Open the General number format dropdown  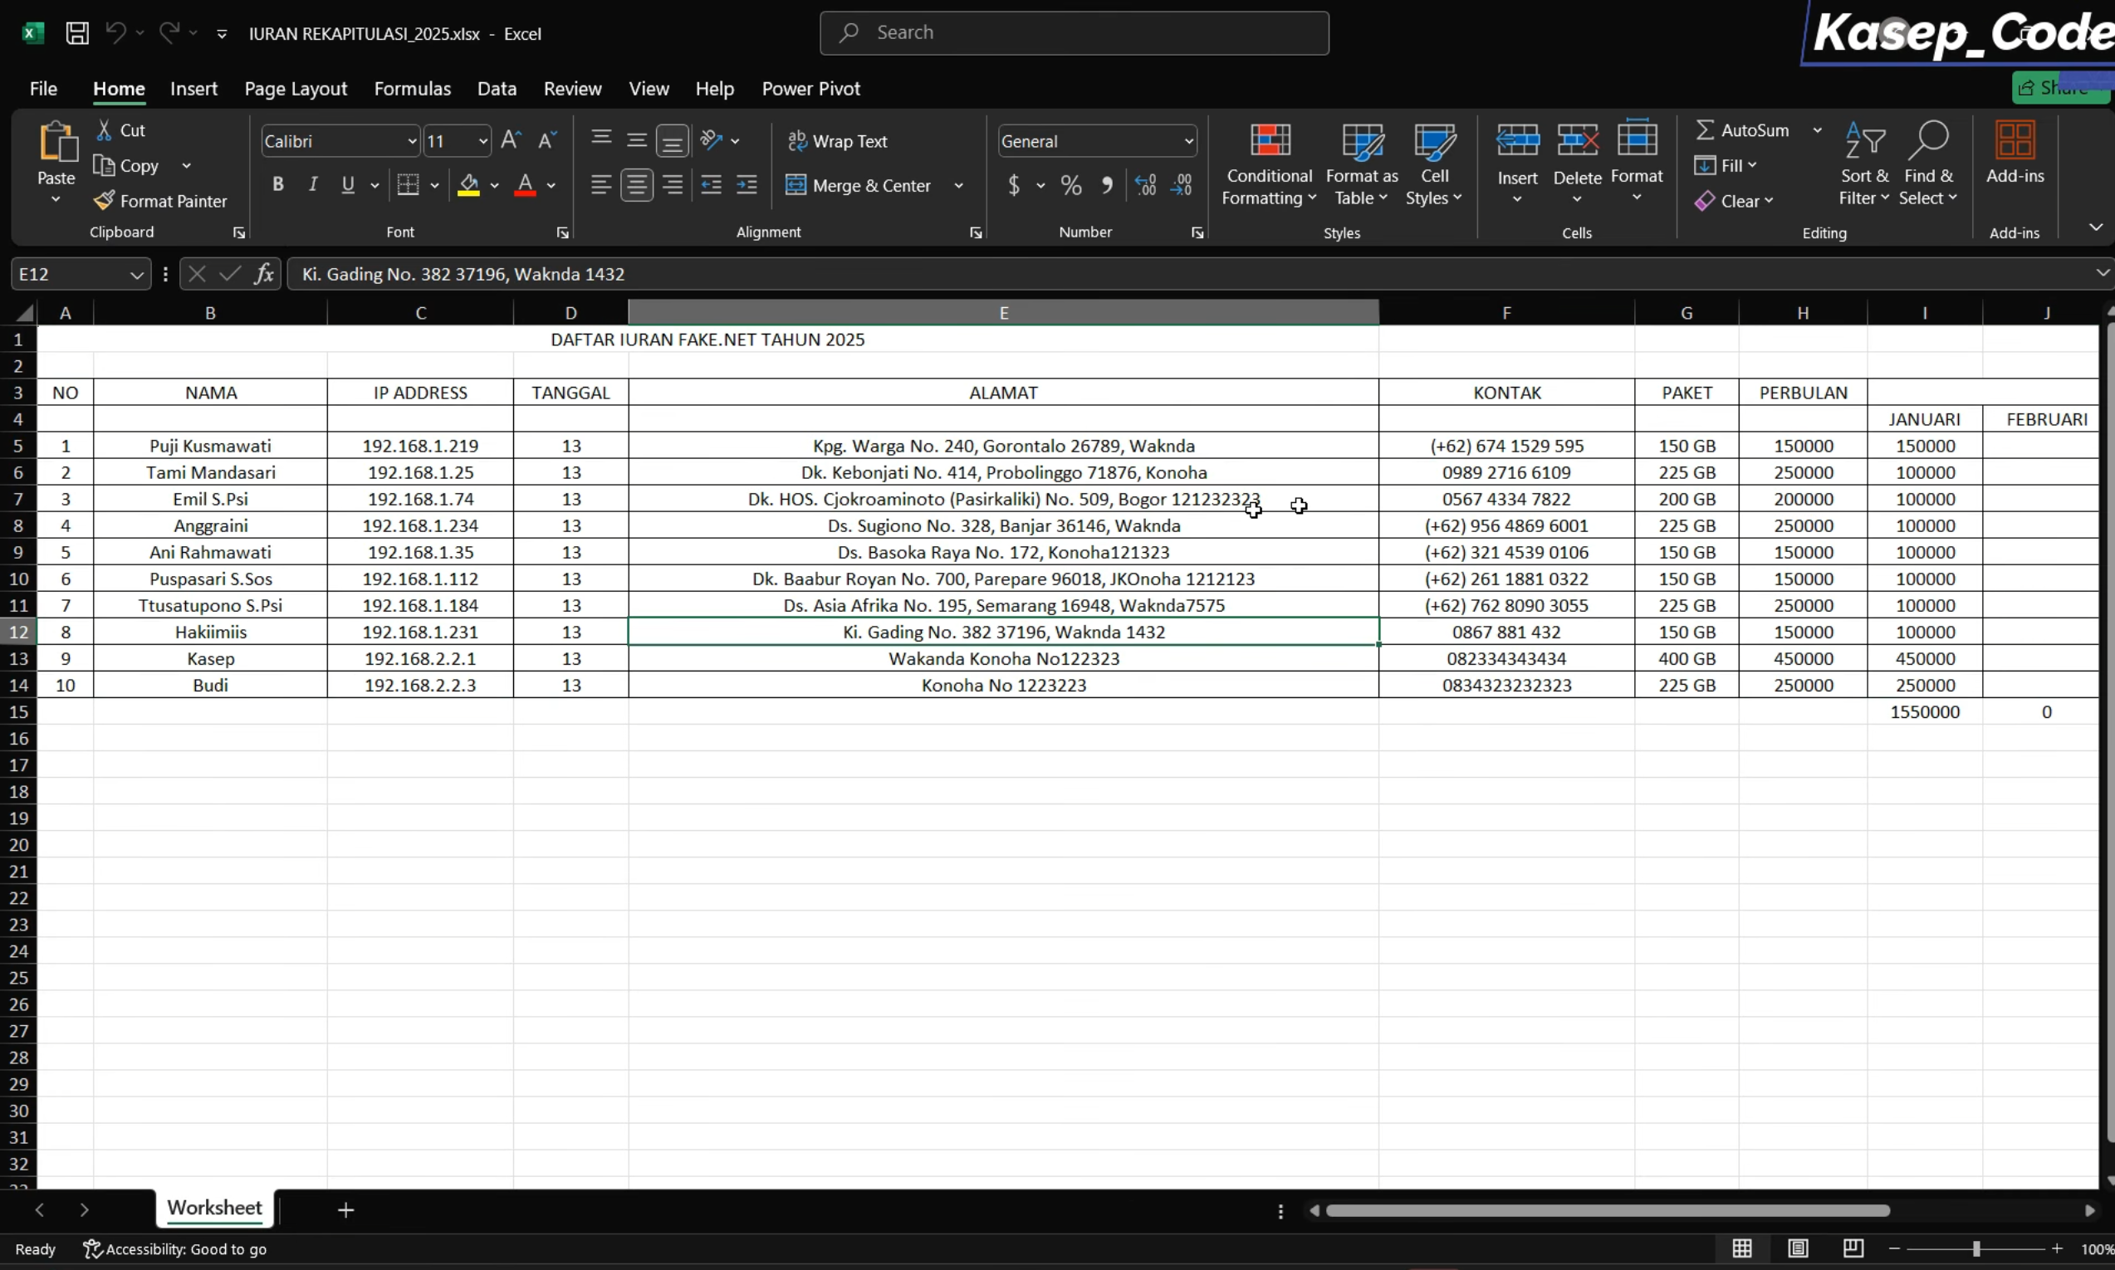(1188, 141)
